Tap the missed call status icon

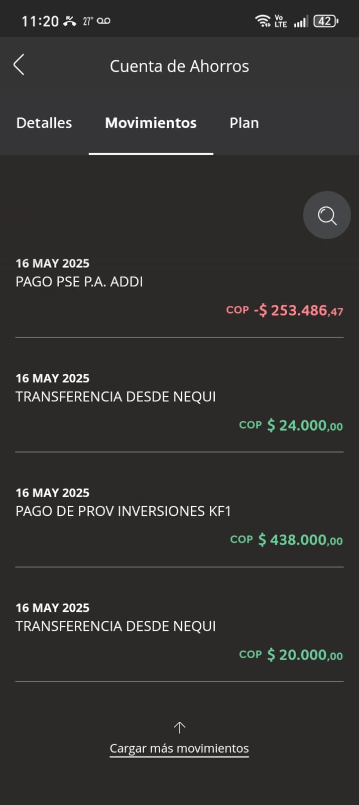click(x=69, y=21)
